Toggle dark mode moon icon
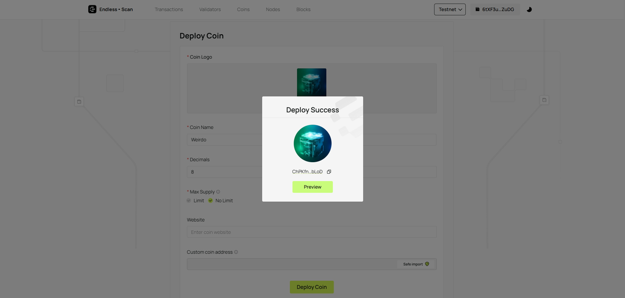Image resolution: width=625 pixels, height=298 pixels. coord(529,9)
